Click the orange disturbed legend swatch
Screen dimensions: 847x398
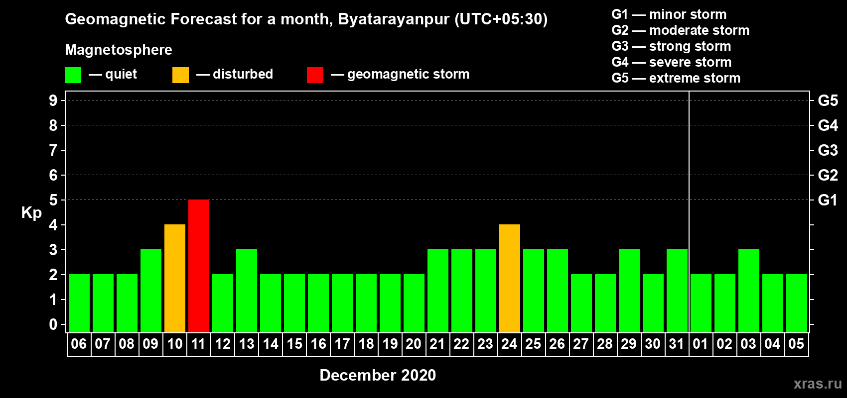click(180, 75)
